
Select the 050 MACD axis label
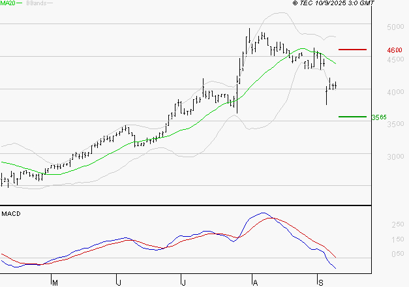click(398, 254)
